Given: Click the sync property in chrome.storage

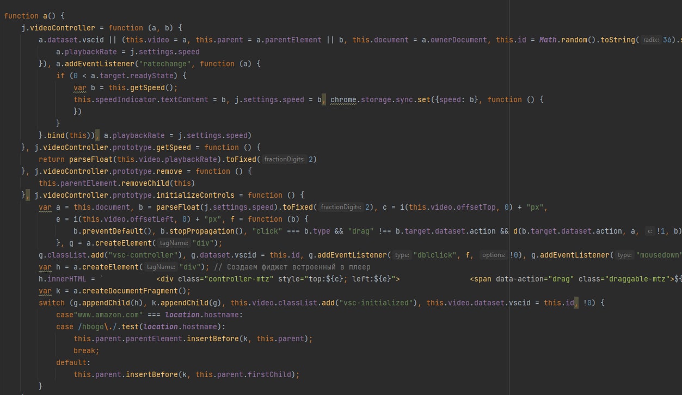Looking at the screenshot, I should (404, 99).
